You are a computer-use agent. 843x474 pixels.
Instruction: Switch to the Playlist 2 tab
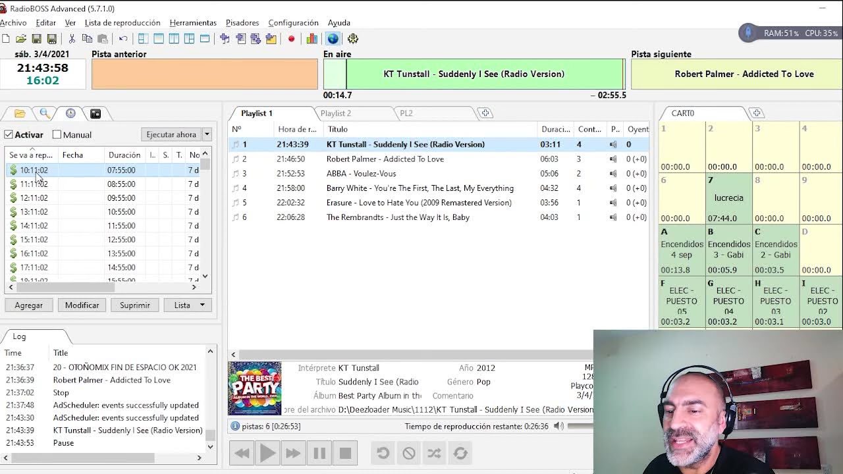336,113
